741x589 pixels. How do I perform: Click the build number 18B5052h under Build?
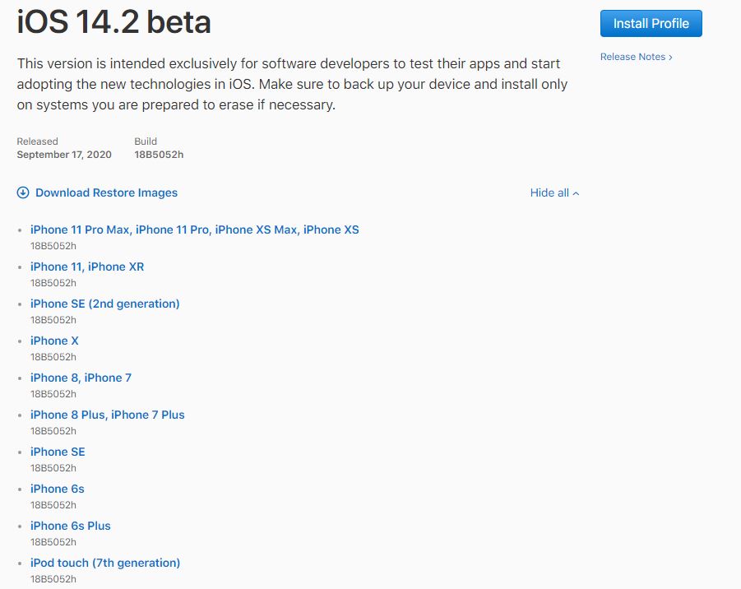pyautogui.click(x=159, y=155)
